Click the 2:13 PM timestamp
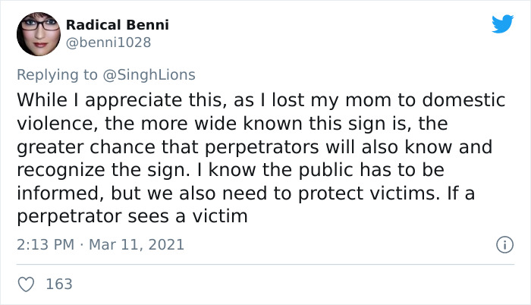This screenshot has height=305, width=531. tap(44, 245)
